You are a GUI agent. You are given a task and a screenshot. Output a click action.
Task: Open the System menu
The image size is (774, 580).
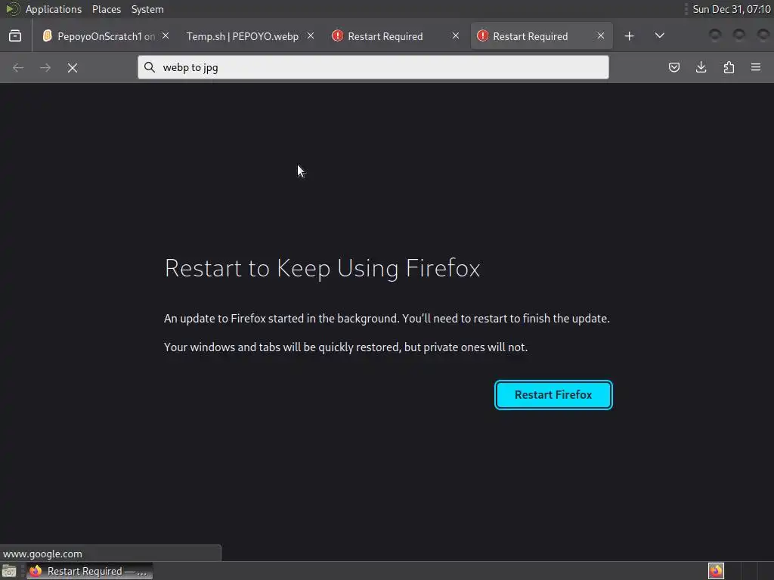[147, 9]
